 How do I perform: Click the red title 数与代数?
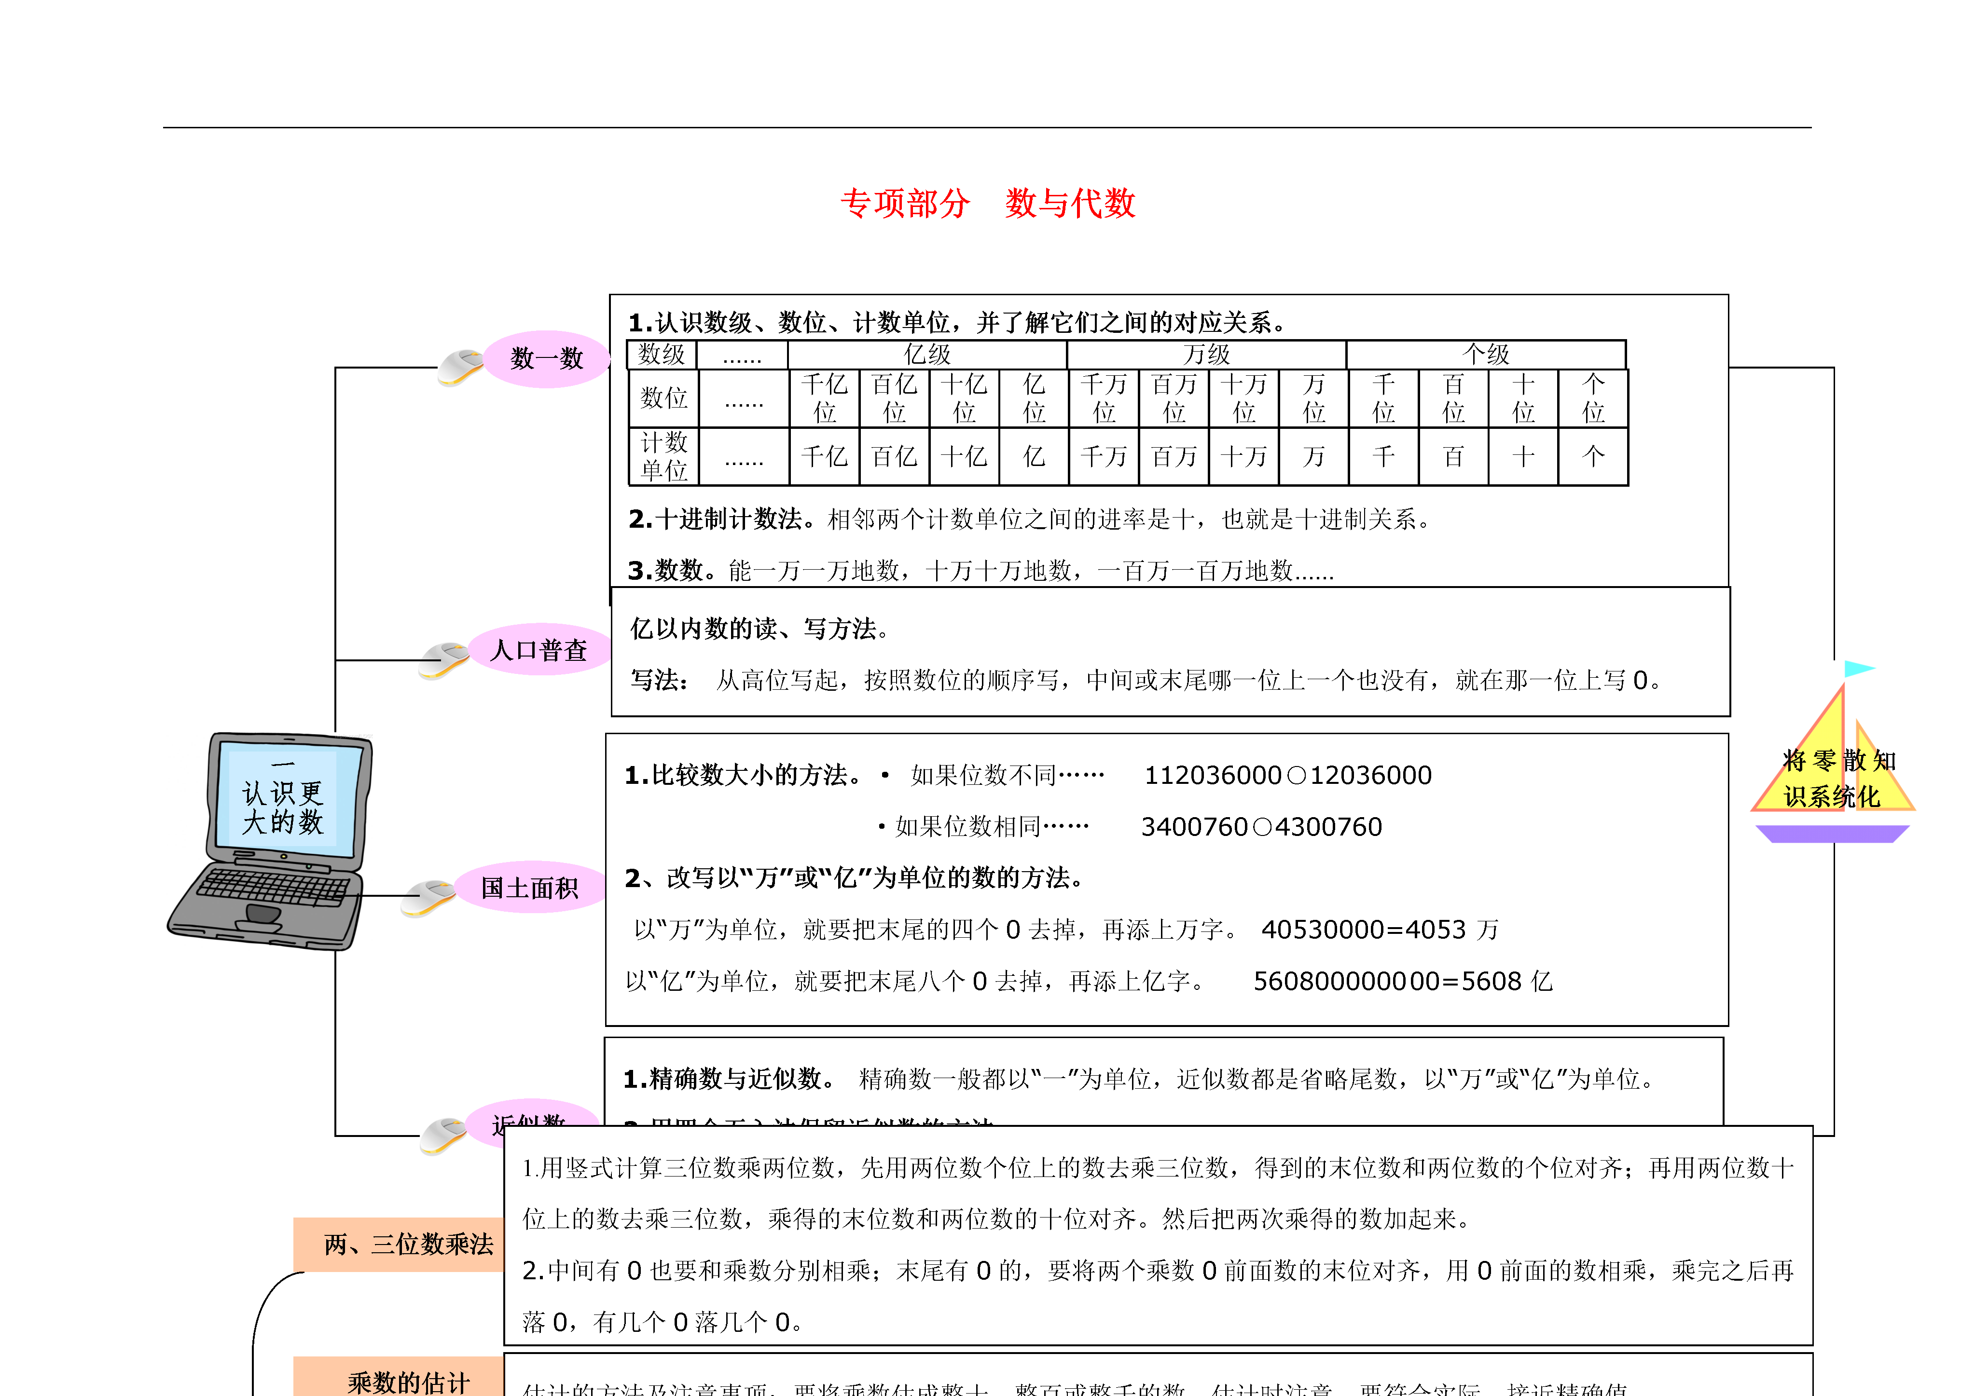(x=1071, y=204)
